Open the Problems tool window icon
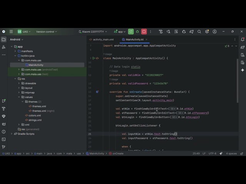This screenshot has width=246, height=184. pos(3,132)
